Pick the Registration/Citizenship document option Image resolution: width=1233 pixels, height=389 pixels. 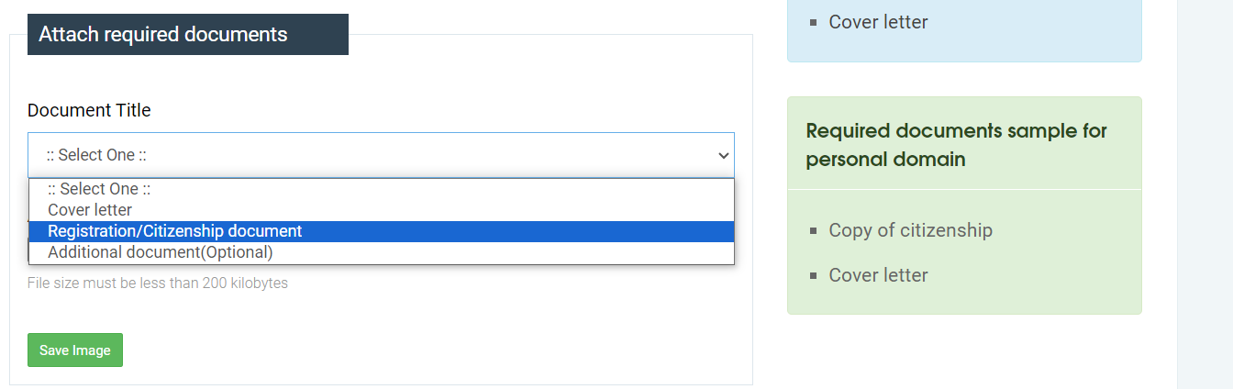[174, 231]
